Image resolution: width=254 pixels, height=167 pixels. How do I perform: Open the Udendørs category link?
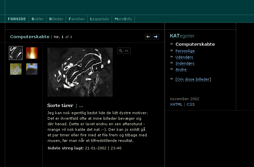184,57
